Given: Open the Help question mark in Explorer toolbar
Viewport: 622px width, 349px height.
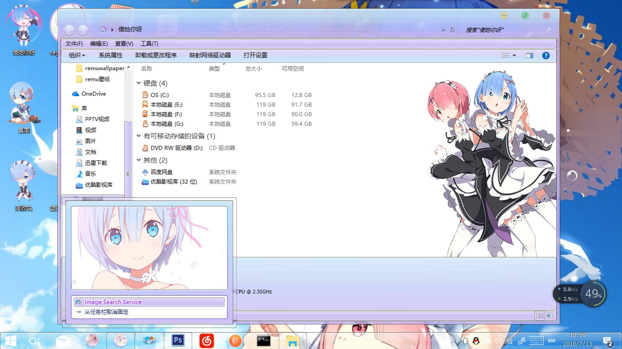Looking at the screenshot, I should 546,55.
